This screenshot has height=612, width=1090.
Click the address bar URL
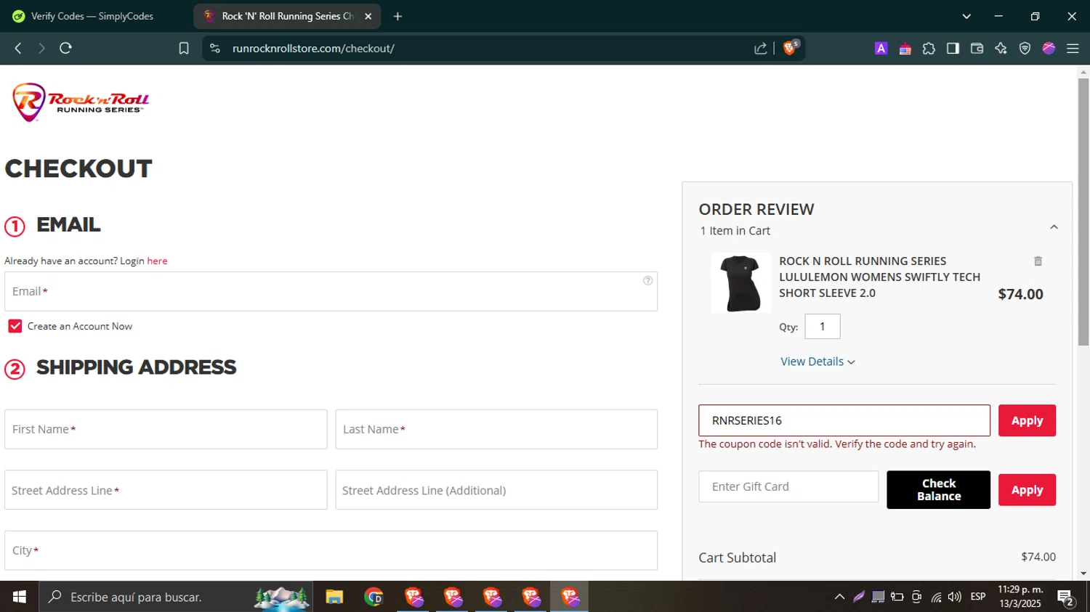313,48
